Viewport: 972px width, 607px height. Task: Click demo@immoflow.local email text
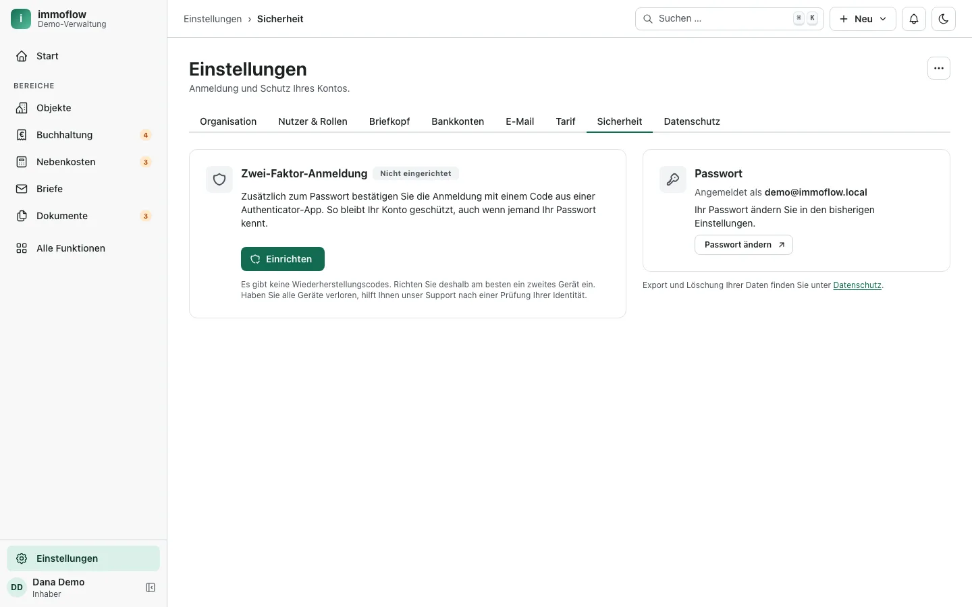pyautogui.click(x=815, y=192)
